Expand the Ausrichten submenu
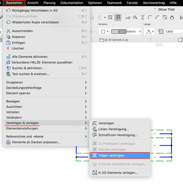 (46, 107)
